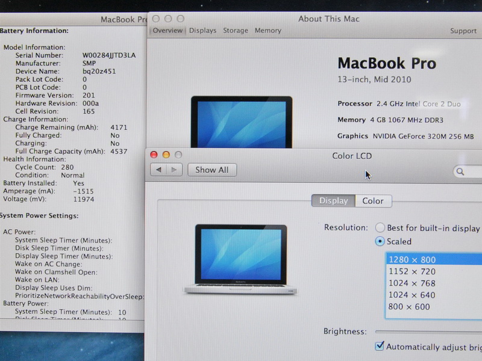Click the Cycle Count value 280
The width and height of the screenshot is (482, 361).
[x=67, y=167]
